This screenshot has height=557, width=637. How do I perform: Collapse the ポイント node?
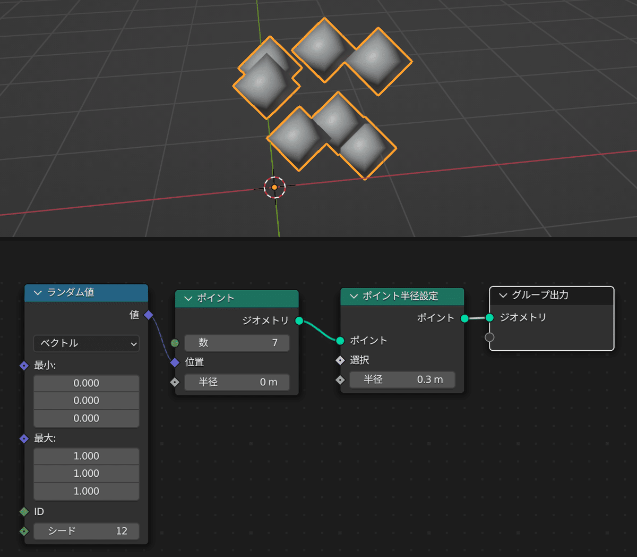[188, 299]
